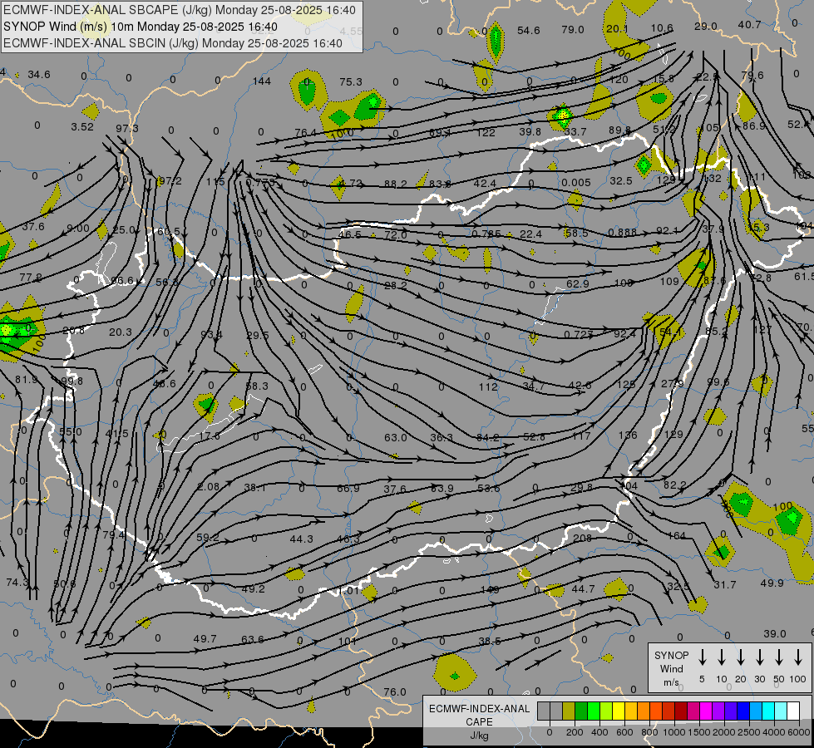
Task: Click the wind arrow above 100 m/s
Action: pyautogui.click(x=798, y=657)
